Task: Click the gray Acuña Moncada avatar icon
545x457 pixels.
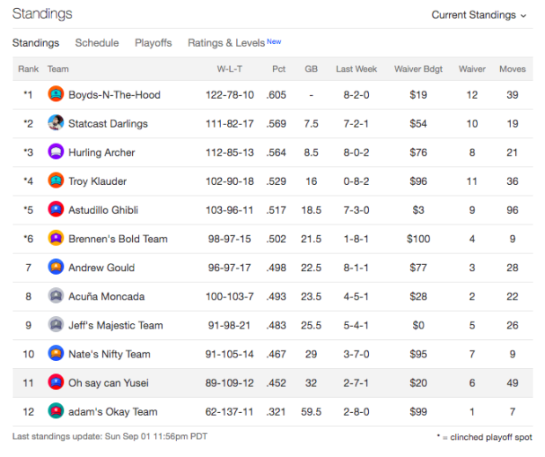Action: coord(55,296)
